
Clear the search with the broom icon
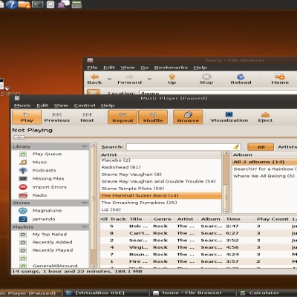(x=236, y=147)
